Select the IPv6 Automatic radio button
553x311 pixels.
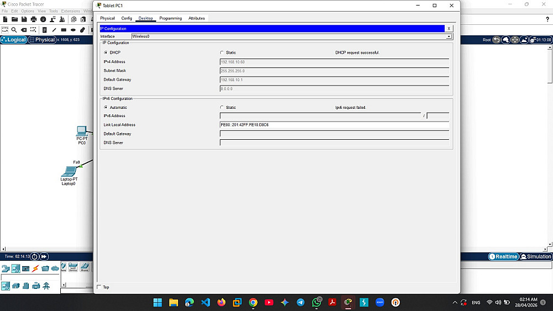pos(106,107)
